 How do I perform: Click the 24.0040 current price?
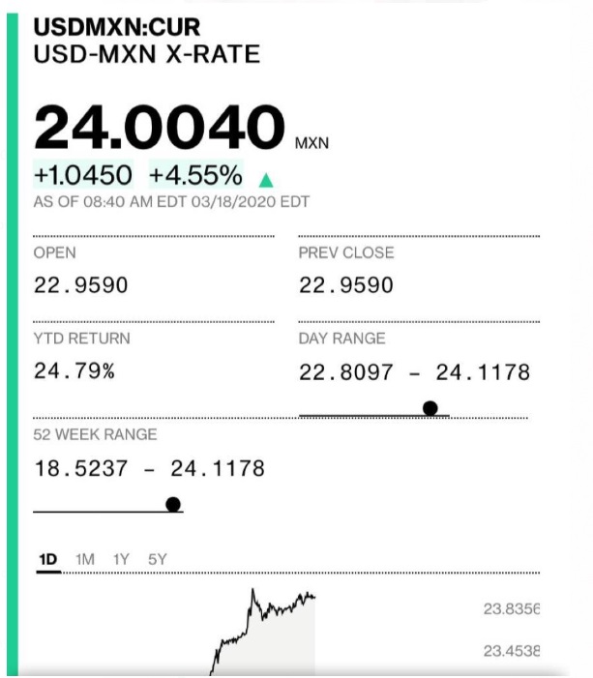[160, 127]
